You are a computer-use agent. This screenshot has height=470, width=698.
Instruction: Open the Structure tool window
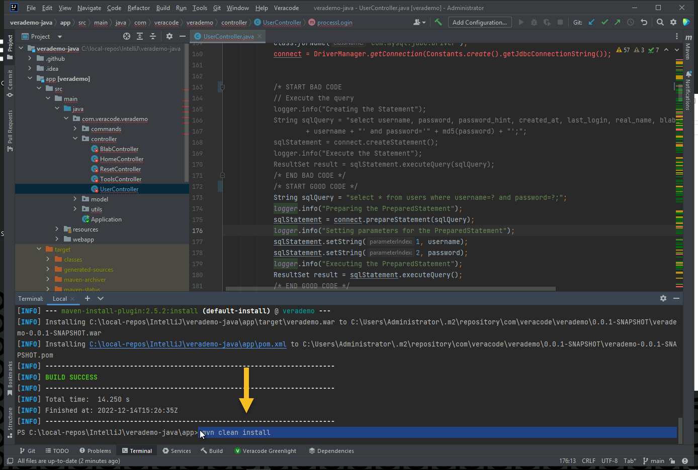tap(10, 422)
